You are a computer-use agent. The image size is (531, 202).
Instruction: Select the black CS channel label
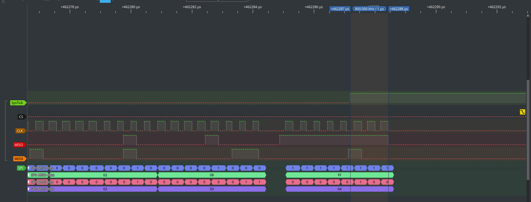point(21,117)
